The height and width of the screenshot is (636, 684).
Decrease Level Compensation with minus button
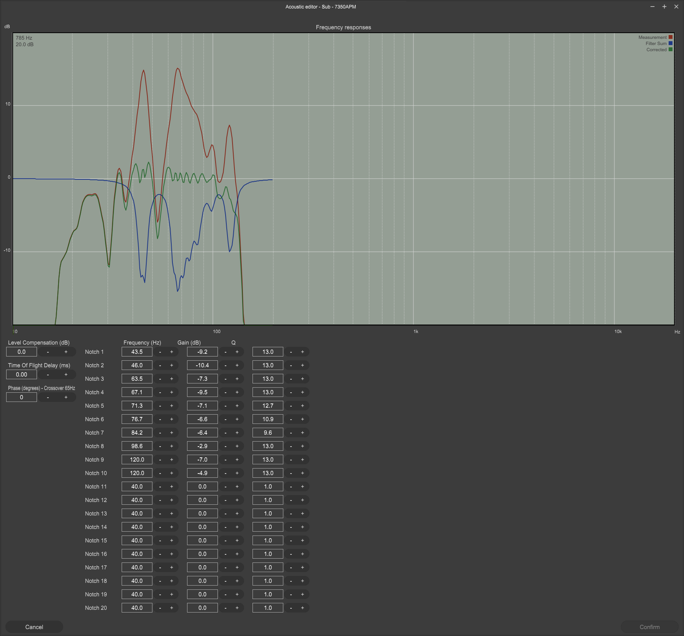[x=48, y=352]
